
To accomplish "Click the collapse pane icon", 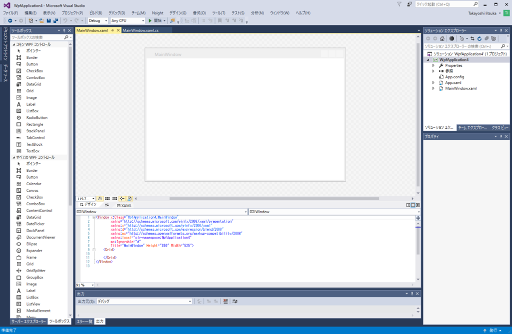I will pyautogui.click(x=417, y=205).
